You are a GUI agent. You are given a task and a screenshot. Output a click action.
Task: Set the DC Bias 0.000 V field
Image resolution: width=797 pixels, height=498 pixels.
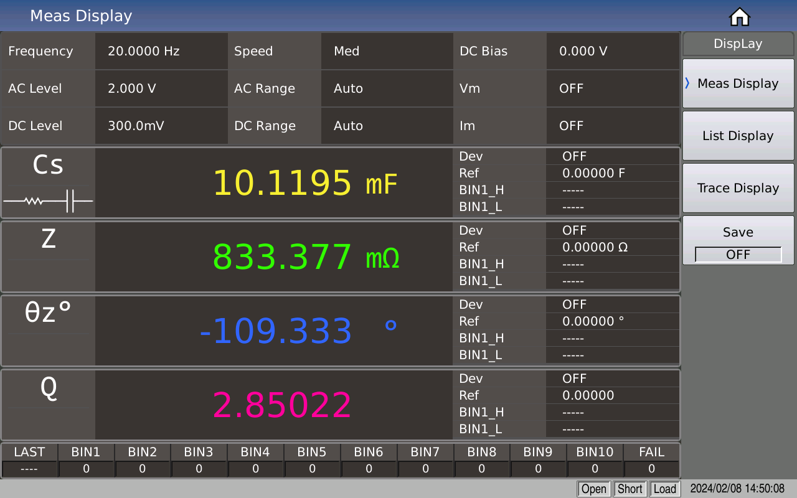612,51
